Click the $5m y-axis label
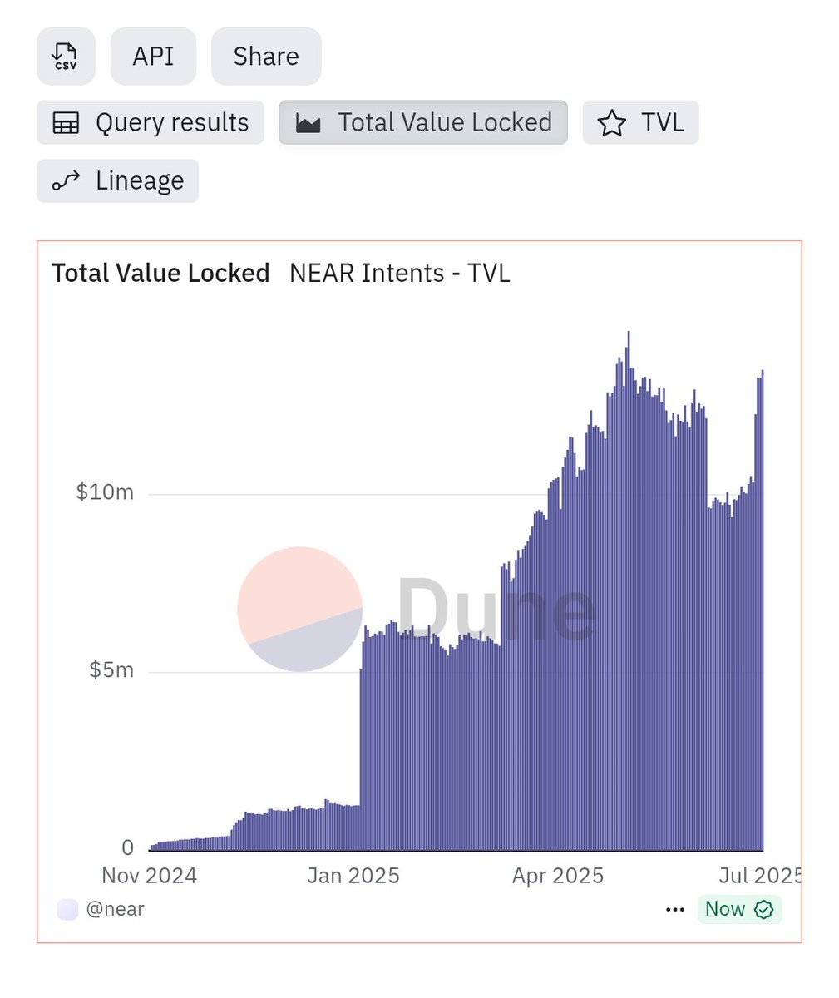 (111, 669)
